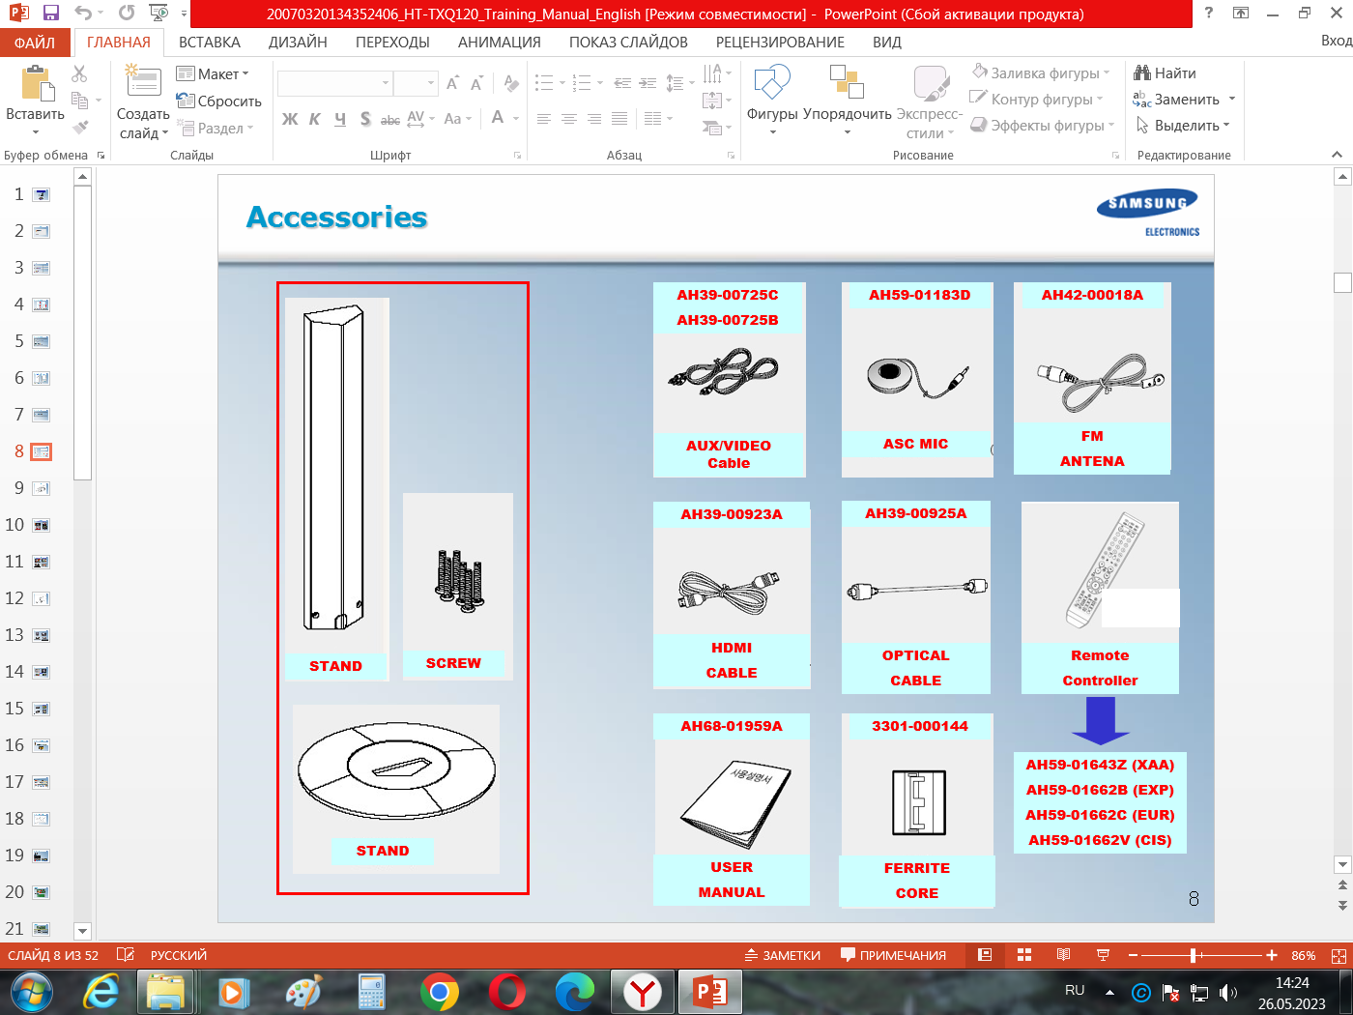The width and height of the screenshot is (1353, 1015).
Task: Toggle strikethrough (abc) formatting
Action: (x=390, y=119)
